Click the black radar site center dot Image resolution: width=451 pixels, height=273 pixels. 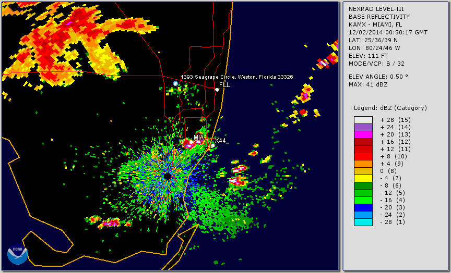pyautogui.click(x=168, y=176)
